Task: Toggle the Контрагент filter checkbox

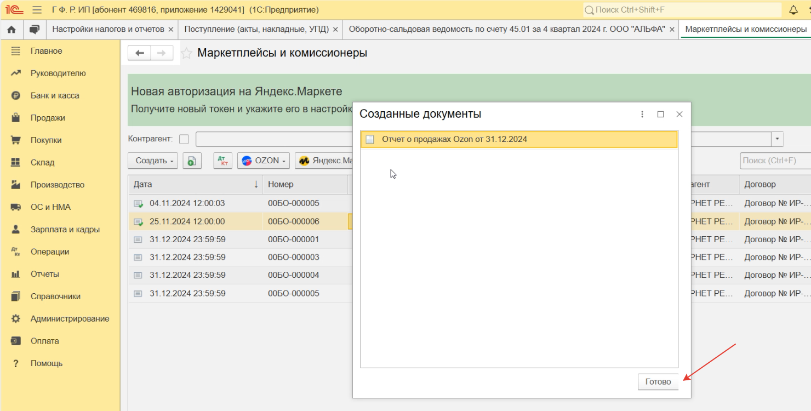Action: [184, 139]
